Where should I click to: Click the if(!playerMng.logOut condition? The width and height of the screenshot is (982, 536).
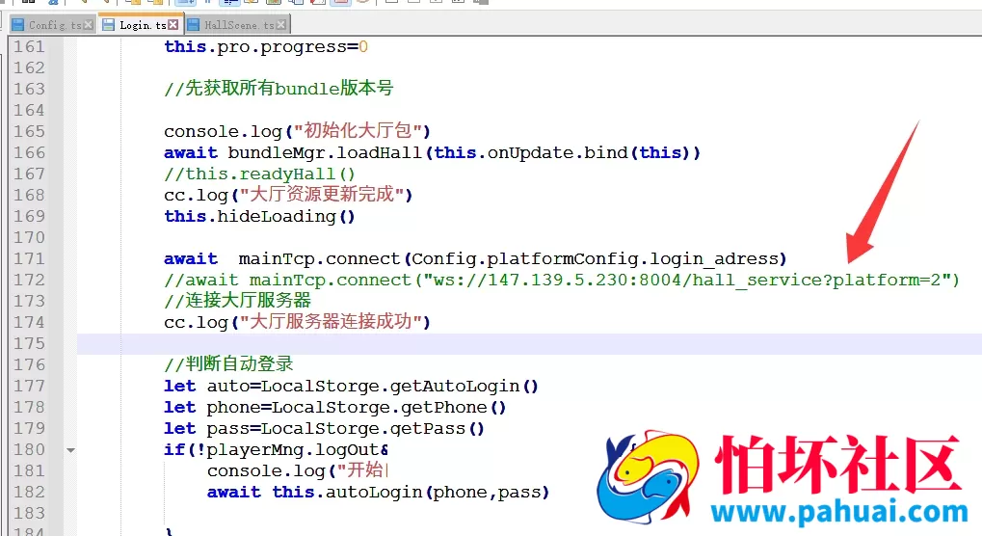(277, 450)
